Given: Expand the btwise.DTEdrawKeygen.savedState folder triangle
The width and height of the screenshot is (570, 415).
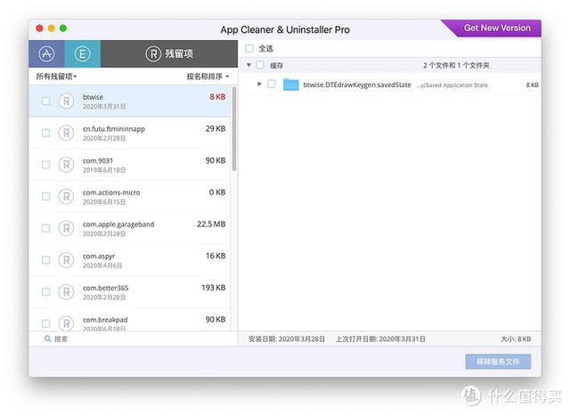Looking at the screenshot, I should (x=259, y=84).
